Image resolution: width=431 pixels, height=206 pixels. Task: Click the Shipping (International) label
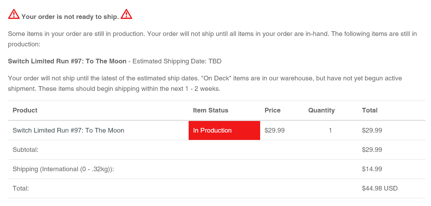point(63,169)
